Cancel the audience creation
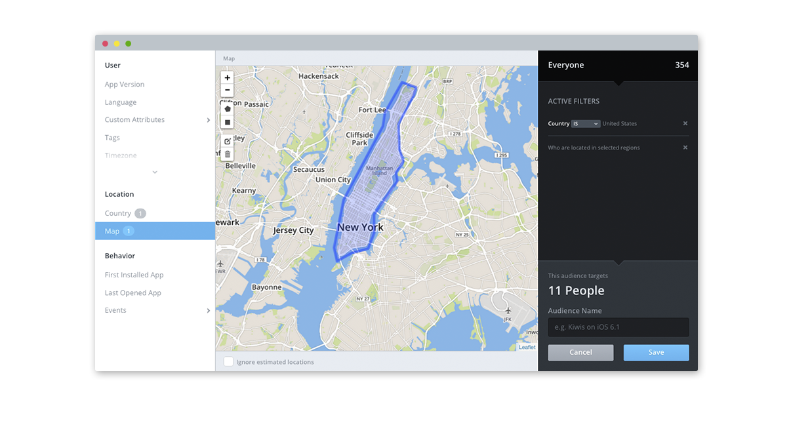The height and width of the screenshot is (423, 791). coord(580,352)
